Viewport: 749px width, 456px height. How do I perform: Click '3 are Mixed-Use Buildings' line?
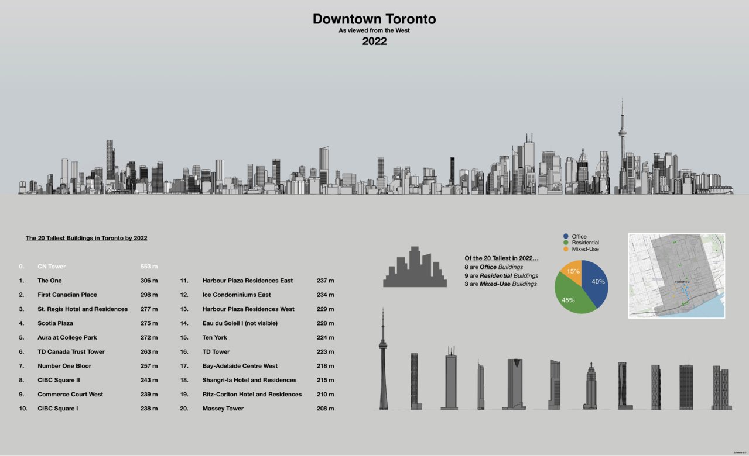[x=501, y=284]
